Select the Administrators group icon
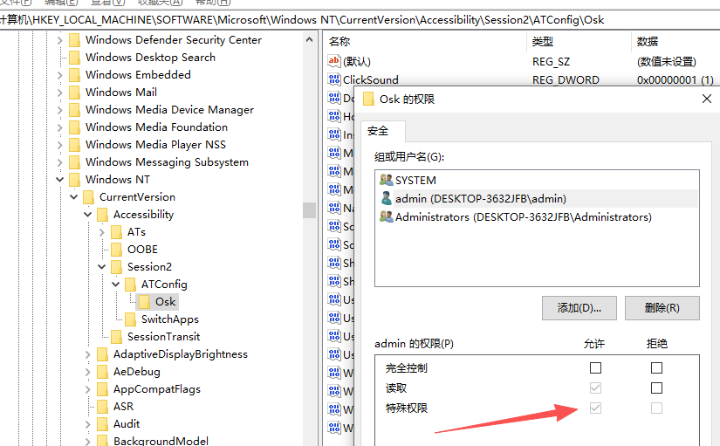The image size is (720, 446). 386,216
